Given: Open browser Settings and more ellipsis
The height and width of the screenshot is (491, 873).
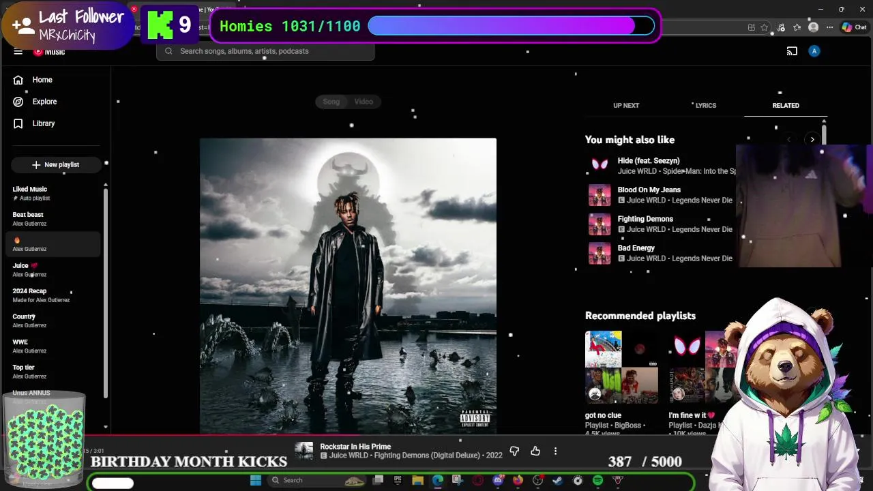Looking at the screenshot, I should click(829, 27).
